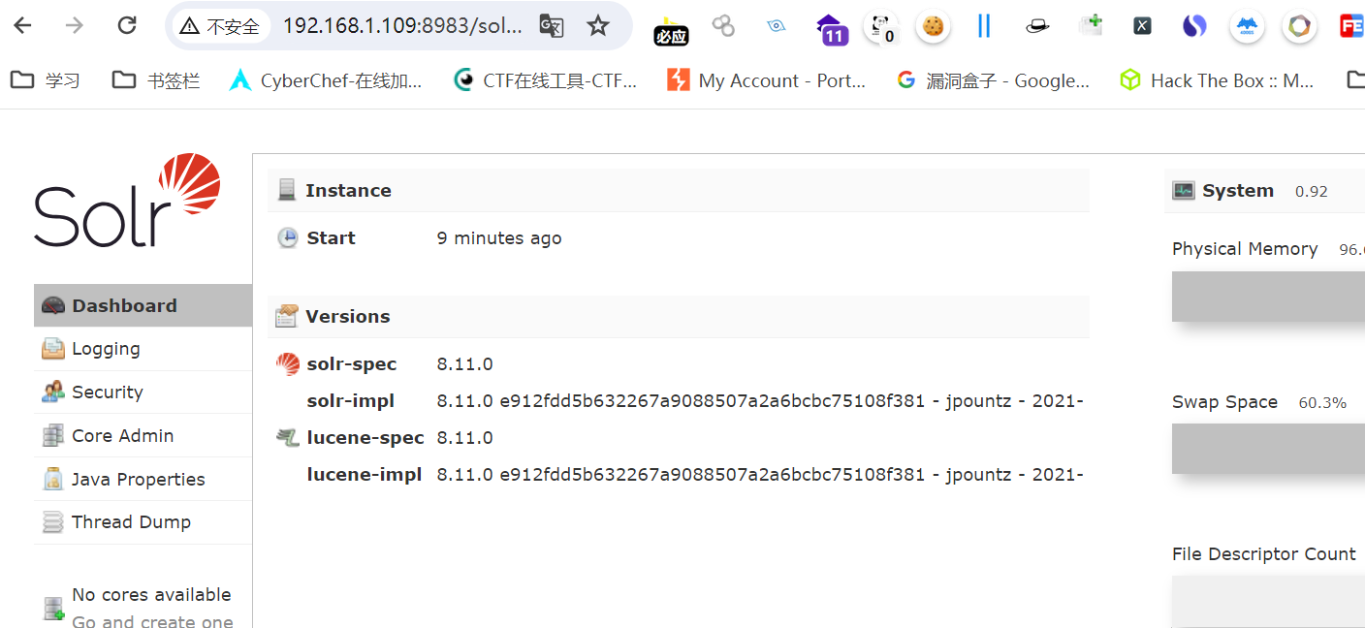Click the blue double-bar extension icon
Screen dimensions: 1365x628
[x=984, y=26]
